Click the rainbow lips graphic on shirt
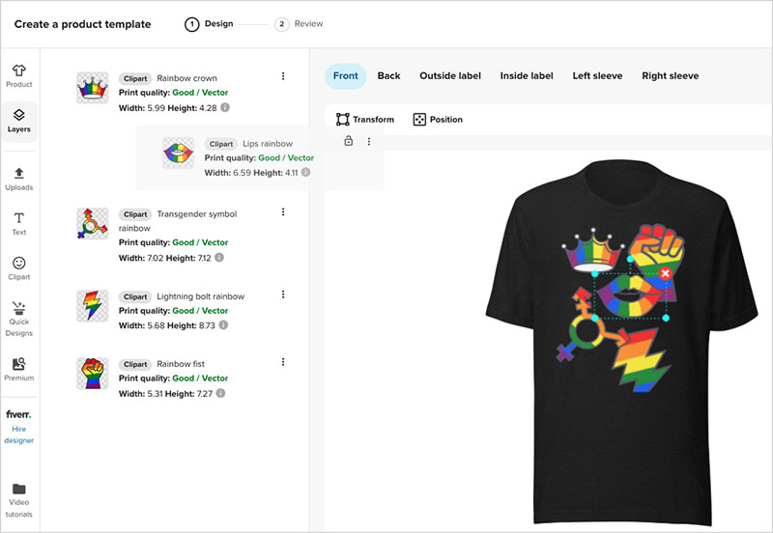Screen dimensions: 773x533 (x=629, y=296)
